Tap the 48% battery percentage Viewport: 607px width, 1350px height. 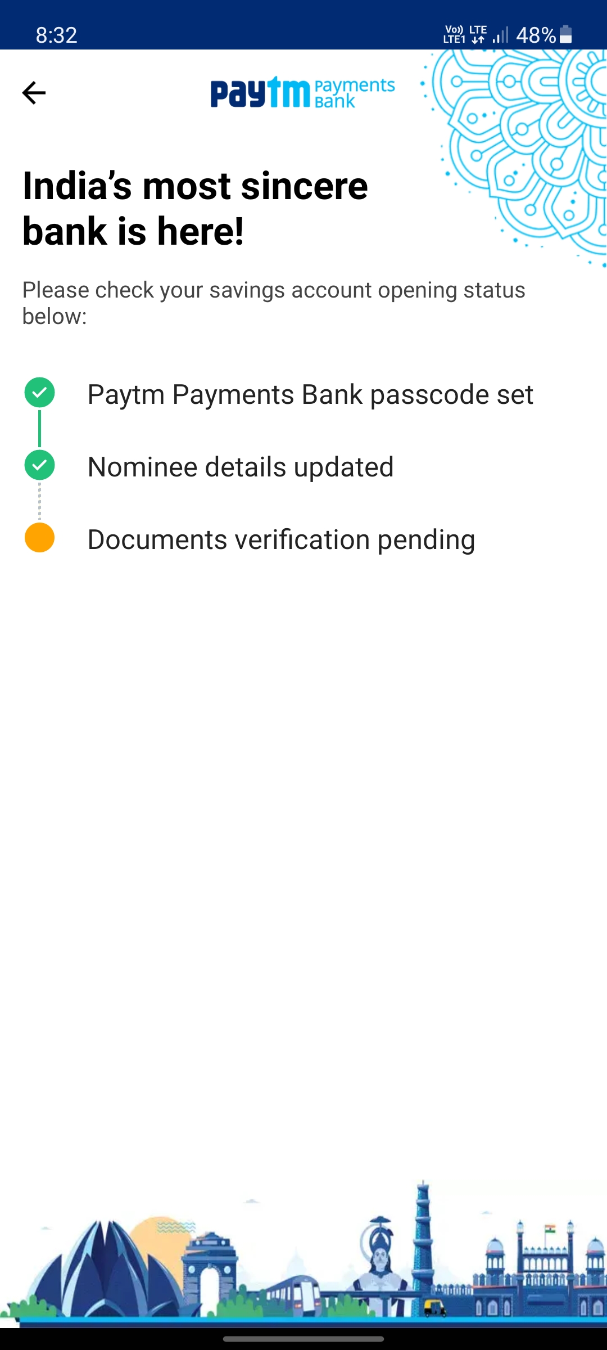(536, 35)
